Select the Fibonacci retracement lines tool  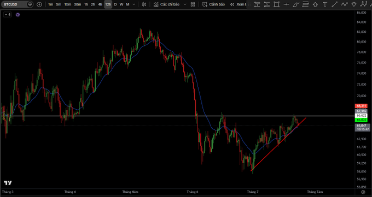tap(306, 4)
